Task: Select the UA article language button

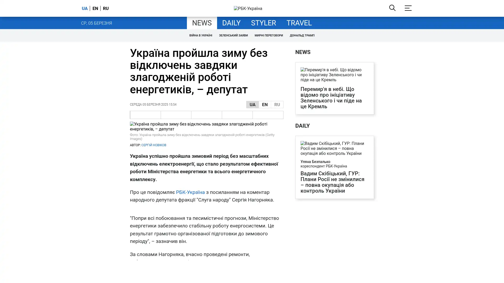Action: (x=252, y=105)
